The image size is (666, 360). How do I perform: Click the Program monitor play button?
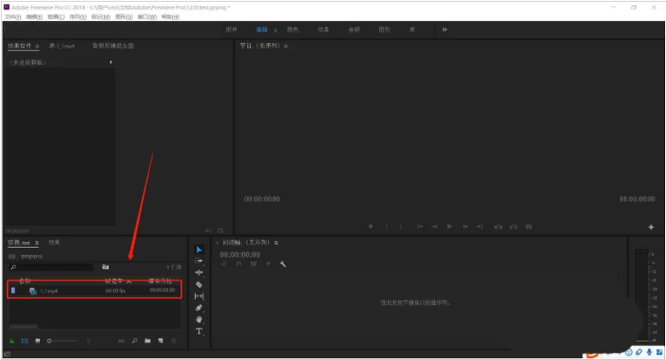coord(449,227)
